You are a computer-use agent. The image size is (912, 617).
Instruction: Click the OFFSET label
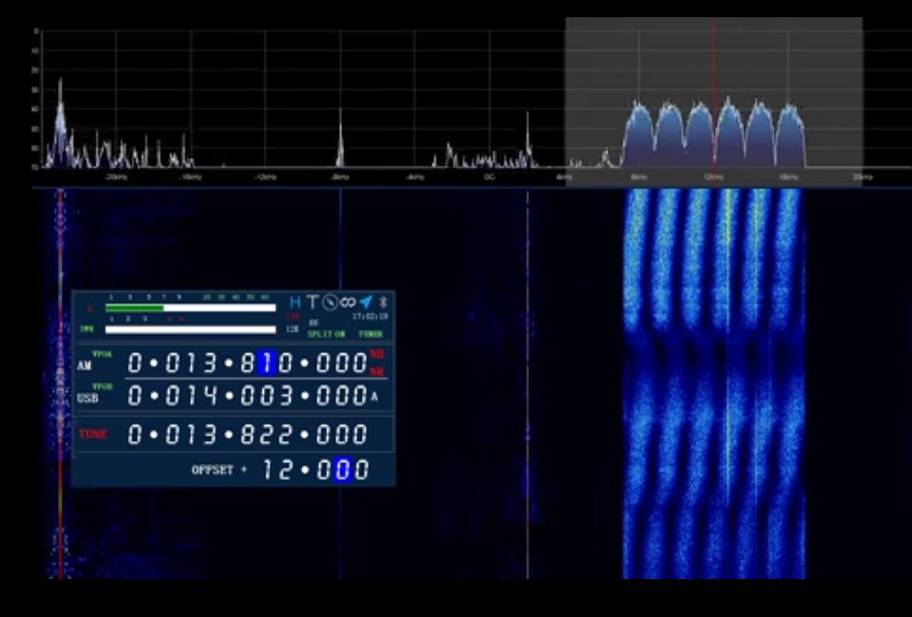[212, 469]
